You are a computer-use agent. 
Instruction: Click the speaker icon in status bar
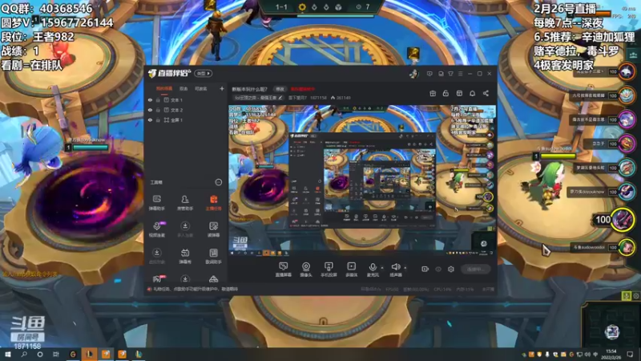pyautogui.click(x=150, y=289)
